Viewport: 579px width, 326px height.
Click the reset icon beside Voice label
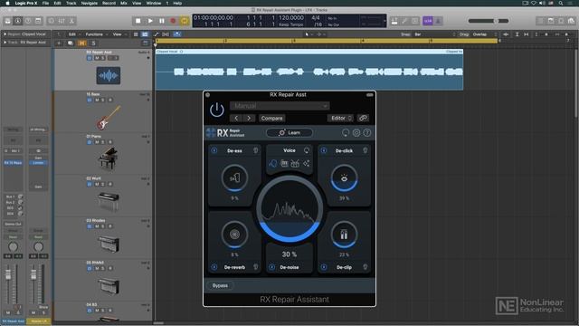tap(307, 150)
